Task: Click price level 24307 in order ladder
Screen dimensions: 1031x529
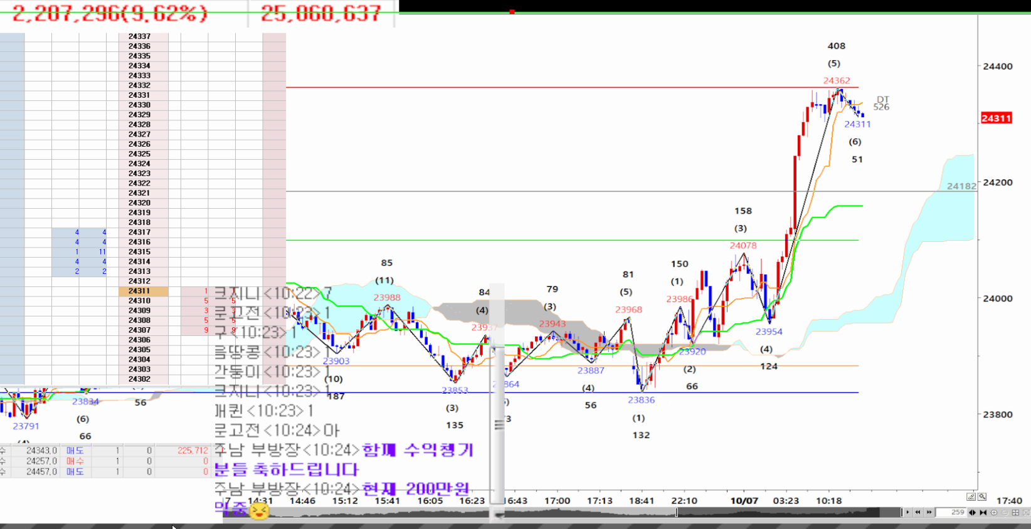Action: pyautogui.click(x=139, y=330)
